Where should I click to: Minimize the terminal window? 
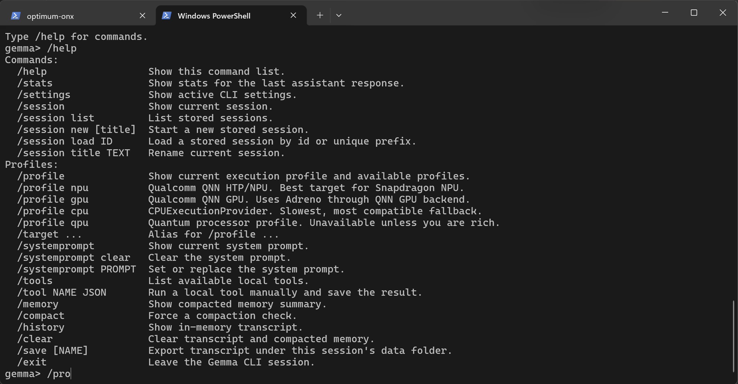665,13
